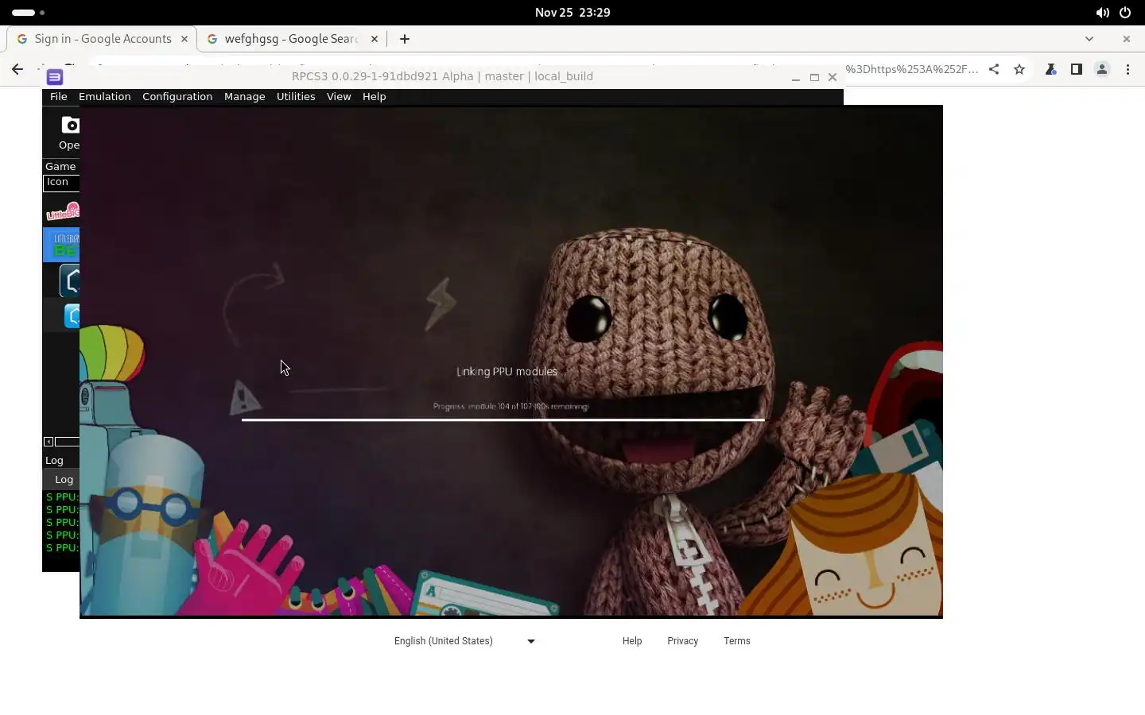
Task: Open the clock showing Nov 25 23:29
Action: click(x=572, y=13)
